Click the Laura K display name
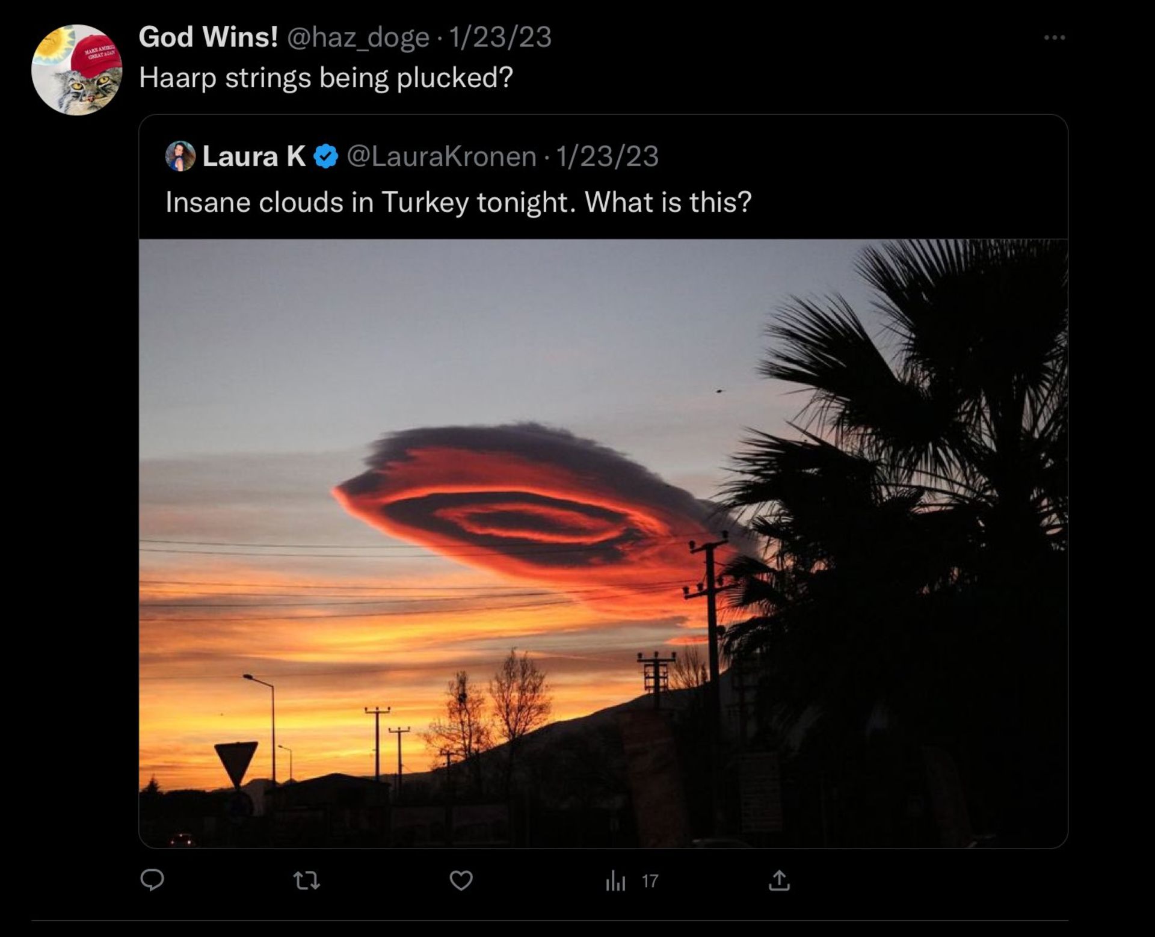Image resolution: width=1155 pixels, height=937 pixels. (x=254, y=156)
